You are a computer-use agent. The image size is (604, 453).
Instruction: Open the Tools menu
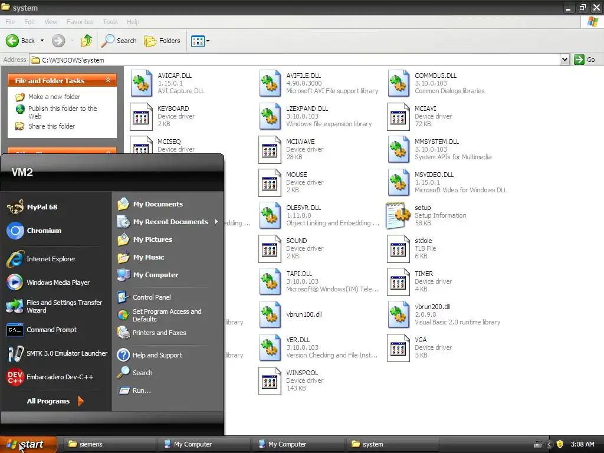[x=110, y=22]
